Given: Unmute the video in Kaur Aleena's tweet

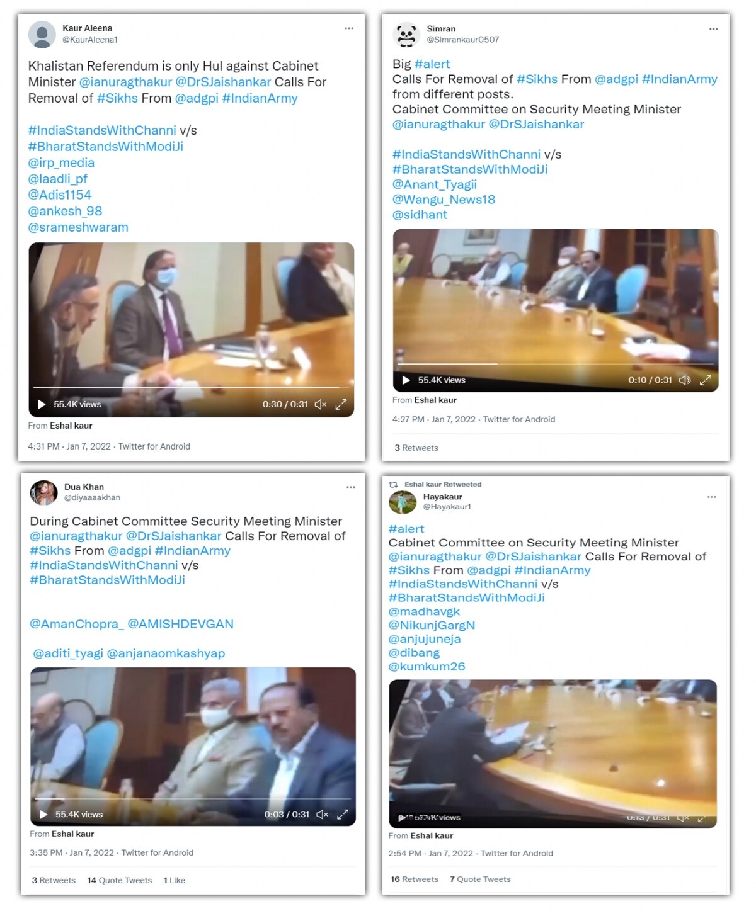Looking at the screenshot, I should click(x=321, y=405).
